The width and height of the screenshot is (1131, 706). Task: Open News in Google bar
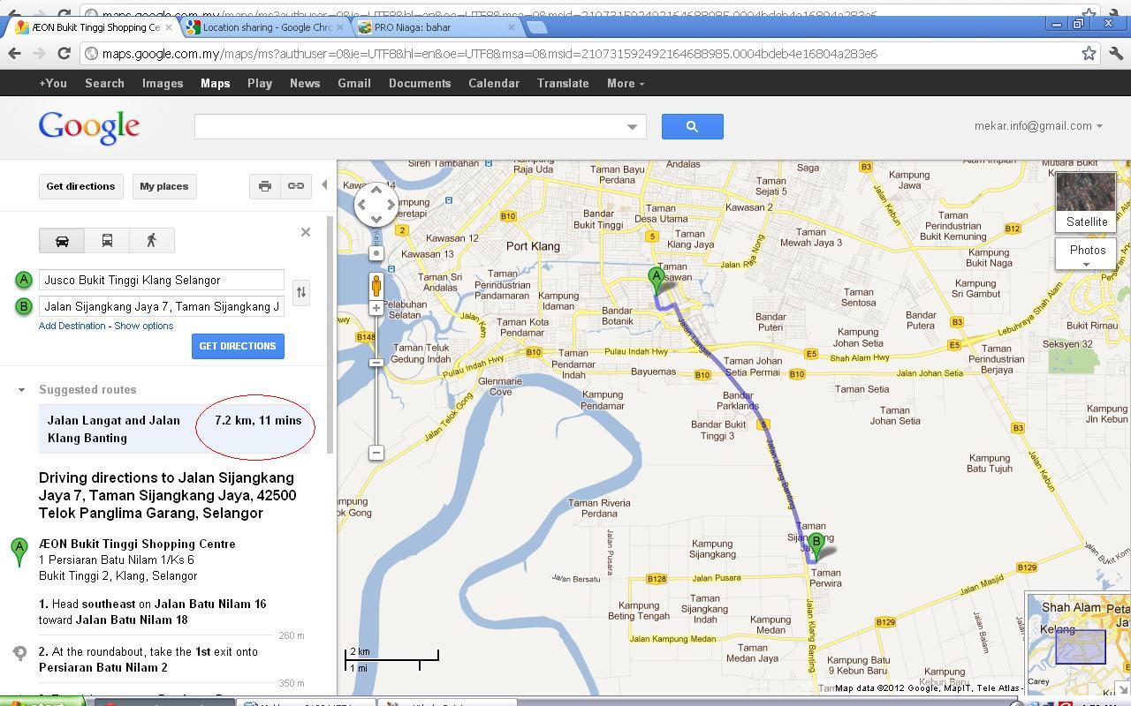(x=305, y=83)
